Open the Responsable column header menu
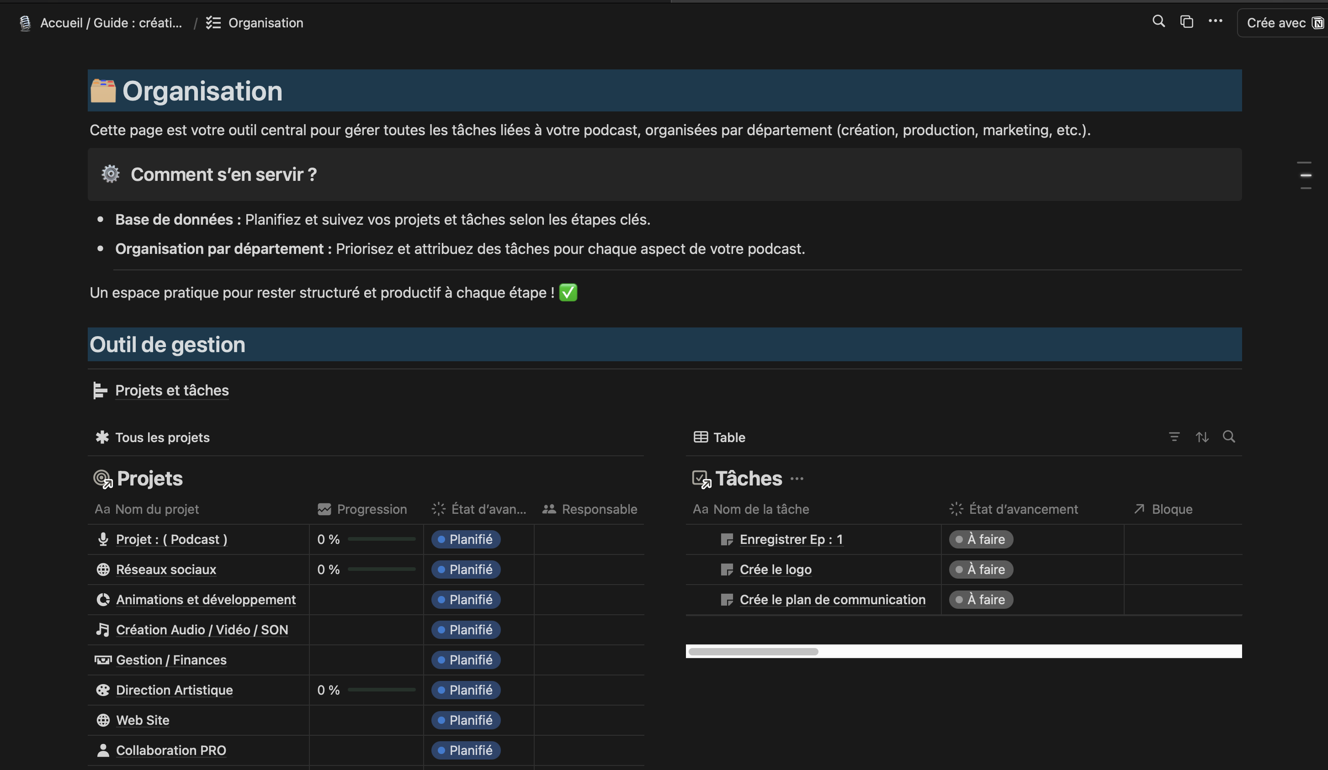 click(x=589, y=509)
